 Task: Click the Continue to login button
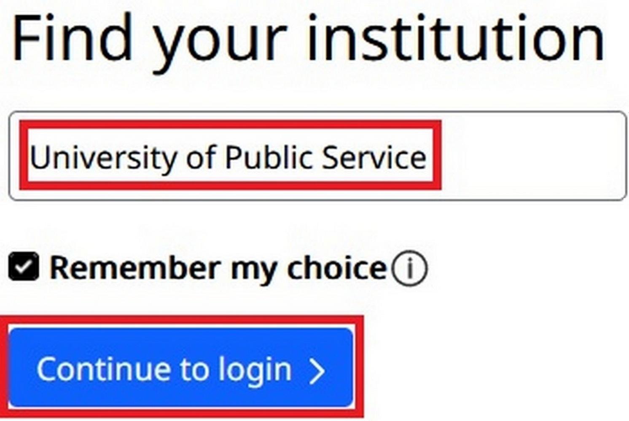(181, 368)
